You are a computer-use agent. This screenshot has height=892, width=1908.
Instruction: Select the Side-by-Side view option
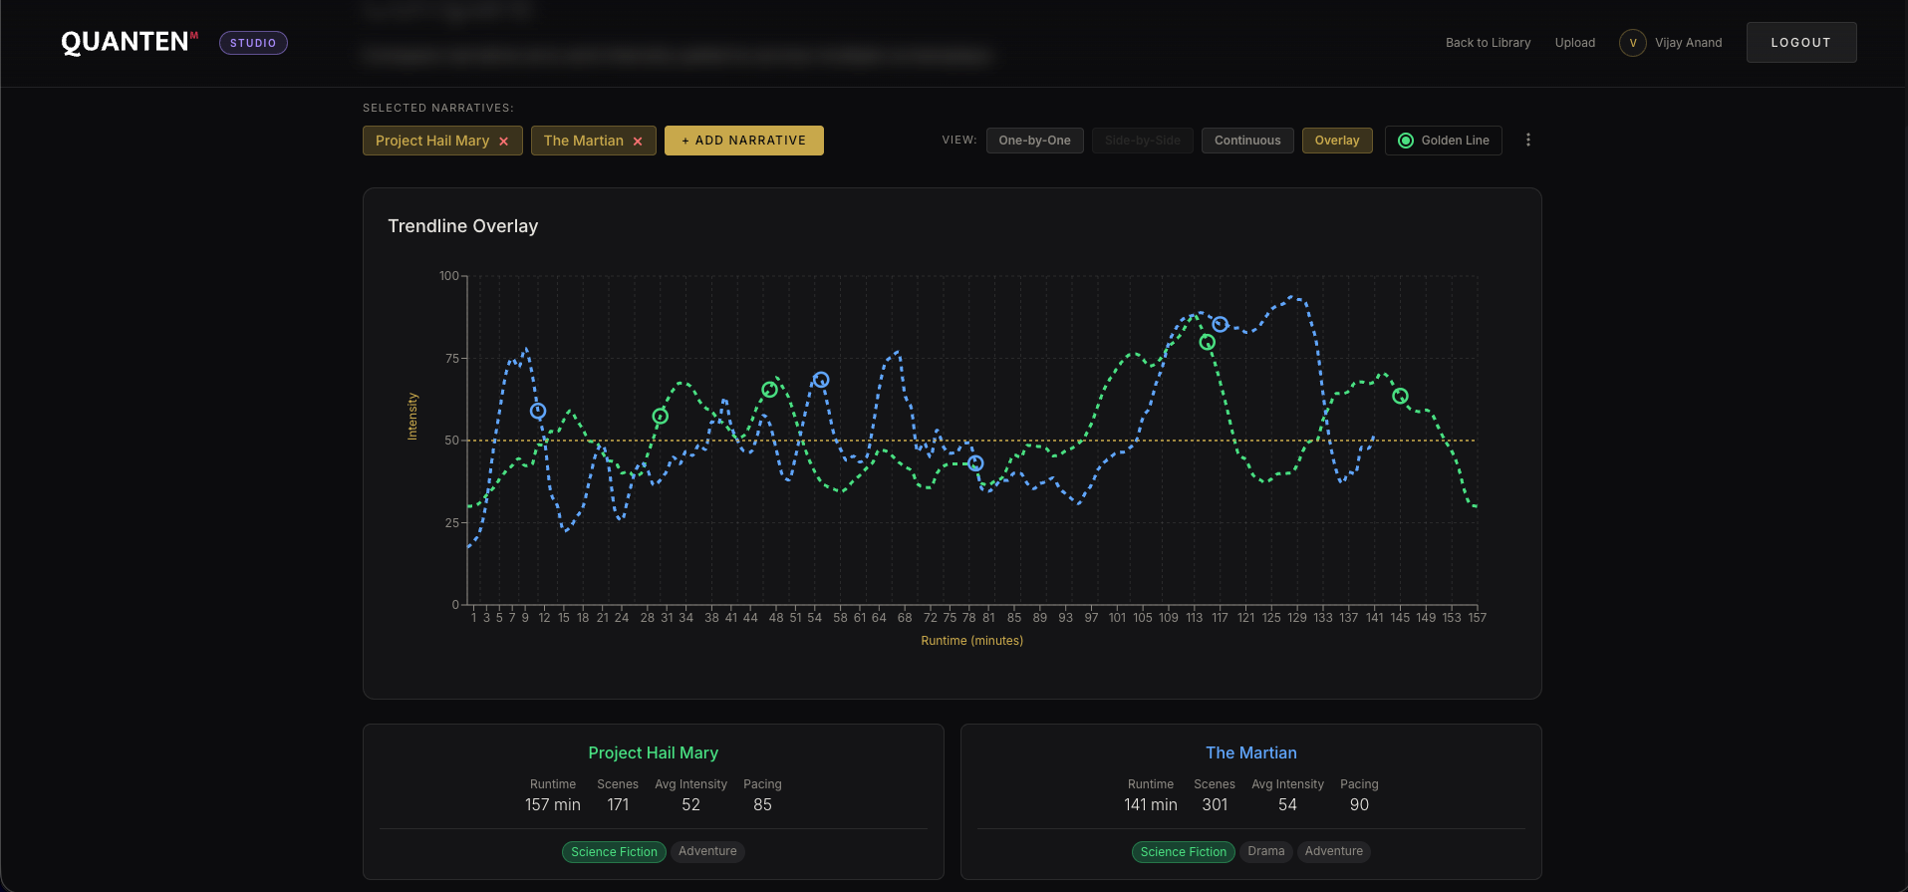coord(1142,141)
